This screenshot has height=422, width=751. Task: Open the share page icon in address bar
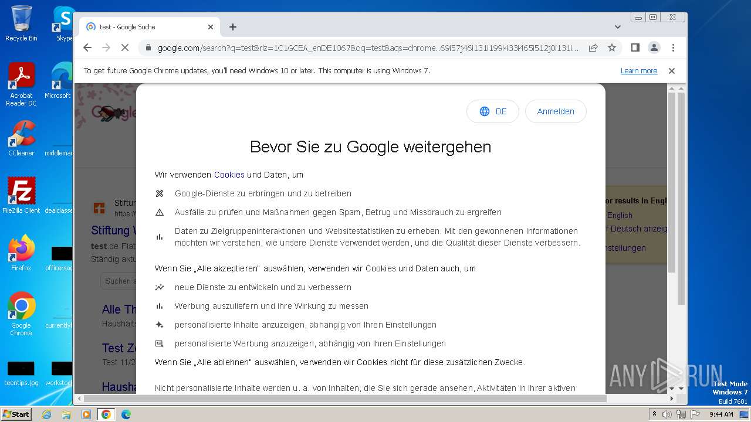pos(593,47)
